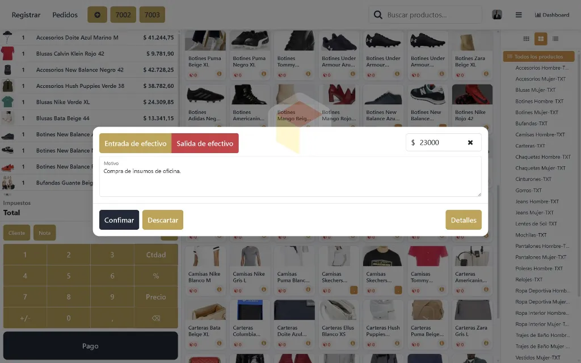Select Blusas Nike Verde XL order line
Viewport: 581px width, 363px height.
[x=89, y=102]
